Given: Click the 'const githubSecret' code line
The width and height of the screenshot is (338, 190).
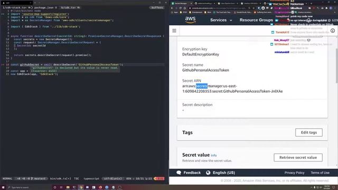Looking at the screenshot, I should [67, 64].
